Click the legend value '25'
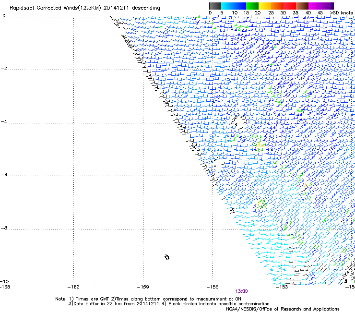 (x=271, y=13)
